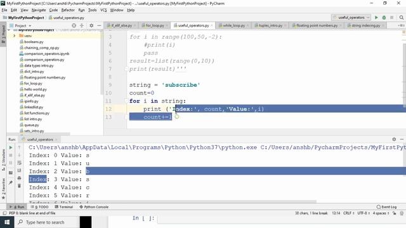The height and width of the screenshot is (228, 406).
Task: Clear output with trash icon
Action: point(19,186)
